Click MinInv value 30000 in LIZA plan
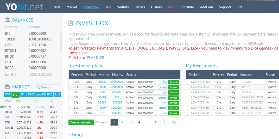The height and width of the screenshot is (139, 279). click(x=103, y=82)
